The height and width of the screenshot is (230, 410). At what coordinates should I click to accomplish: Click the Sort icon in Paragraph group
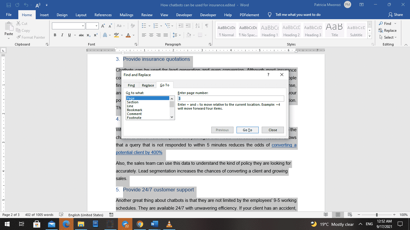point(197,25)
